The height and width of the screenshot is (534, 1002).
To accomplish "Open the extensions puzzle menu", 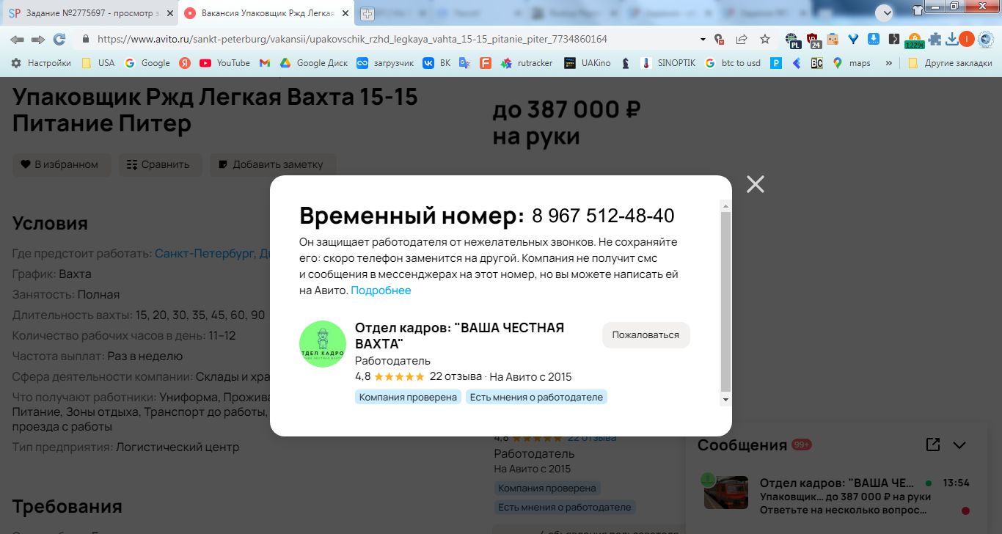I will [935, 39].
